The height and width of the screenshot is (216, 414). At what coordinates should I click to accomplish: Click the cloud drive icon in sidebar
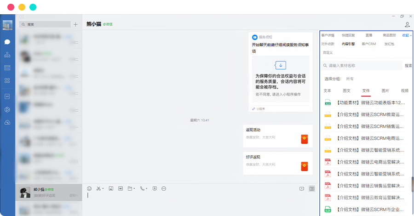coord(7,122)
